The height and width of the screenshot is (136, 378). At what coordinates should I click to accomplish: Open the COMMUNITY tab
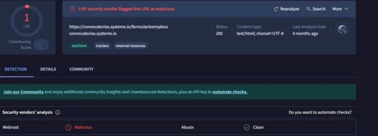pos(81,69)
